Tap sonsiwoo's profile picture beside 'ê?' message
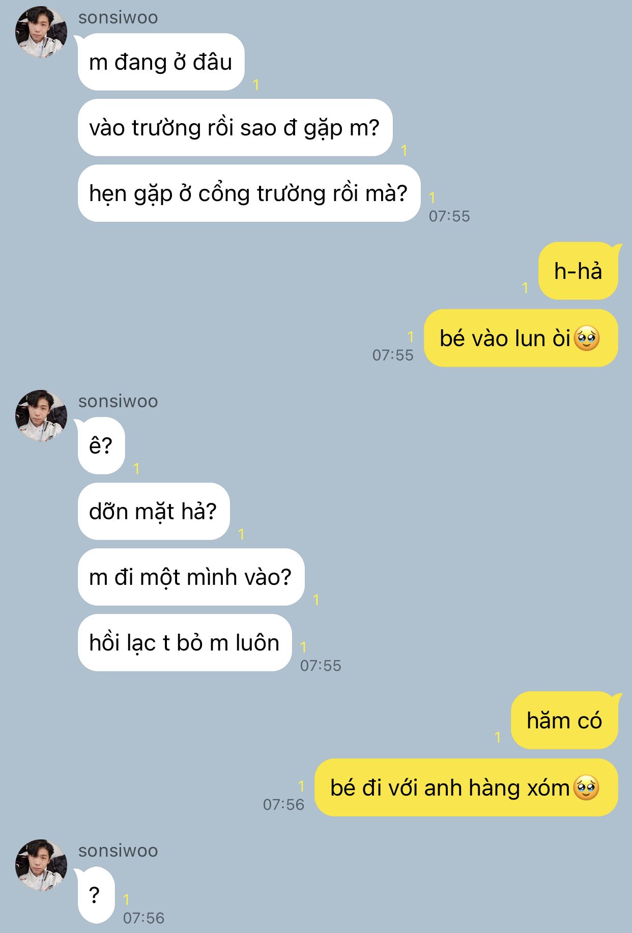The image size is (632, 933). [41, 415]
